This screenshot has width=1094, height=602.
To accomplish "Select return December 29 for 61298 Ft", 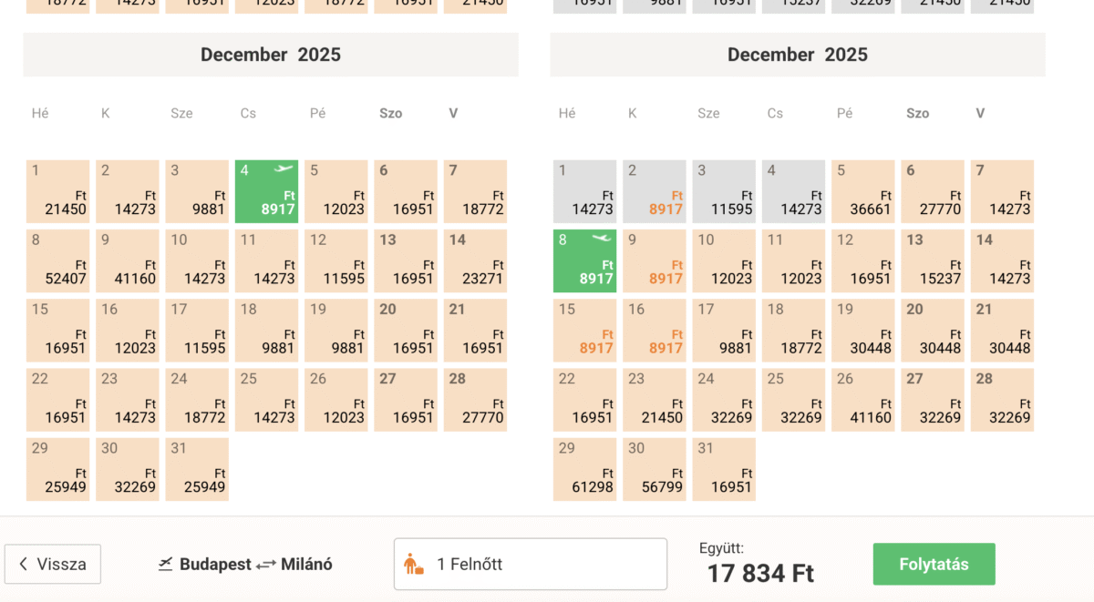I will (x=584, y=469).
